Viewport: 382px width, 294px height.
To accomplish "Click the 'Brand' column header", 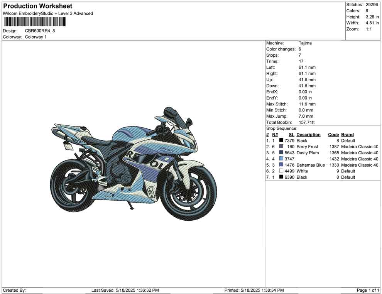I will click(x=347, y=135).
